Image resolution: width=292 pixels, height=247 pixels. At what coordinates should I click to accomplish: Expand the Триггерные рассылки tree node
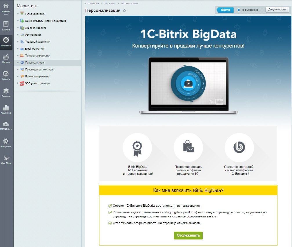(18, 55)
